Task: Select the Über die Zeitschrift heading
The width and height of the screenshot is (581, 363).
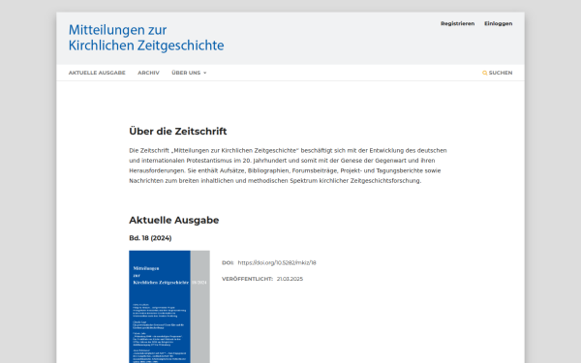Action: coord(178,131)
